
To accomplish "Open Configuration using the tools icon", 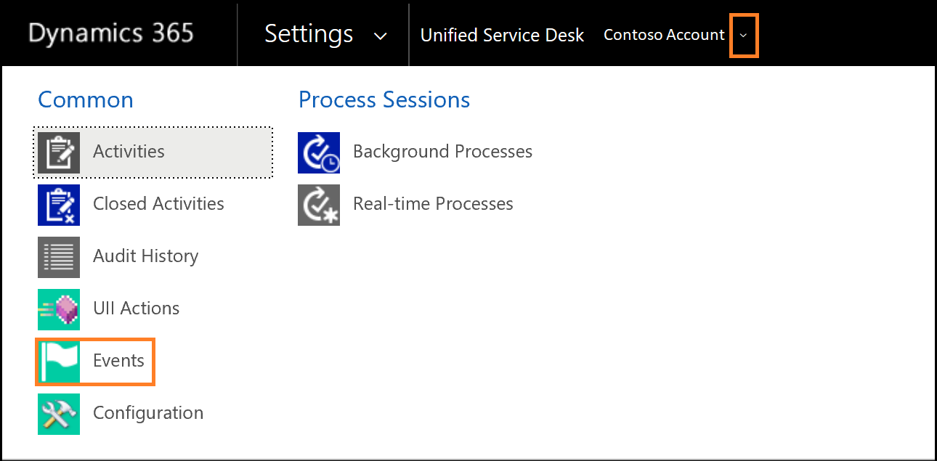I will (59, 413).
